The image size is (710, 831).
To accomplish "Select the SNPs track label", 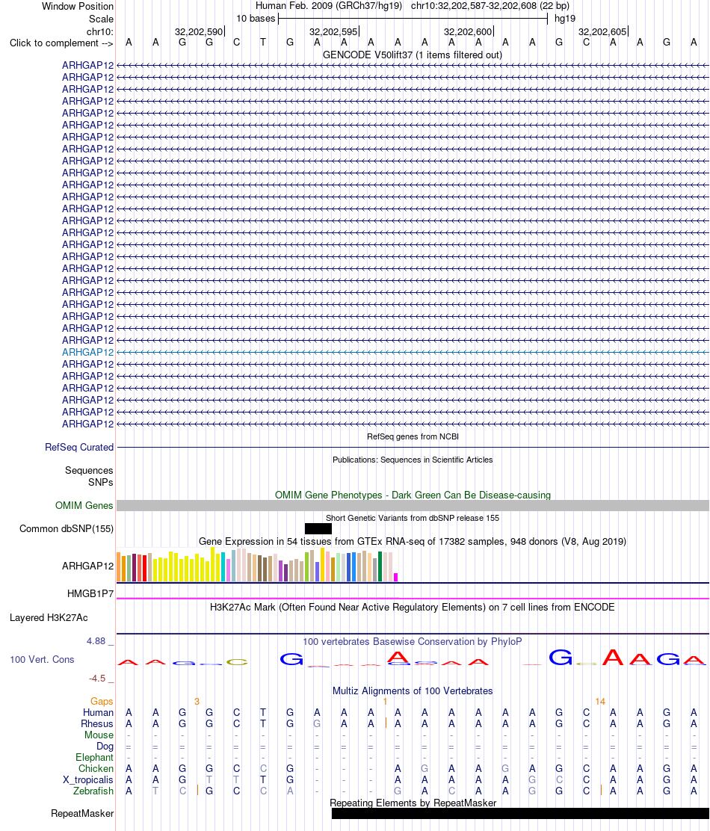I will (x=101, y=482).
